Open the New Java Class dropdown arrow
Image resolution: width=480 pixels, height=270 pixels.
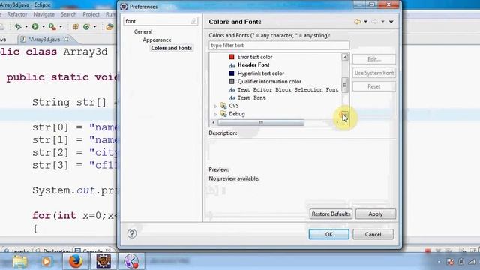94,27
